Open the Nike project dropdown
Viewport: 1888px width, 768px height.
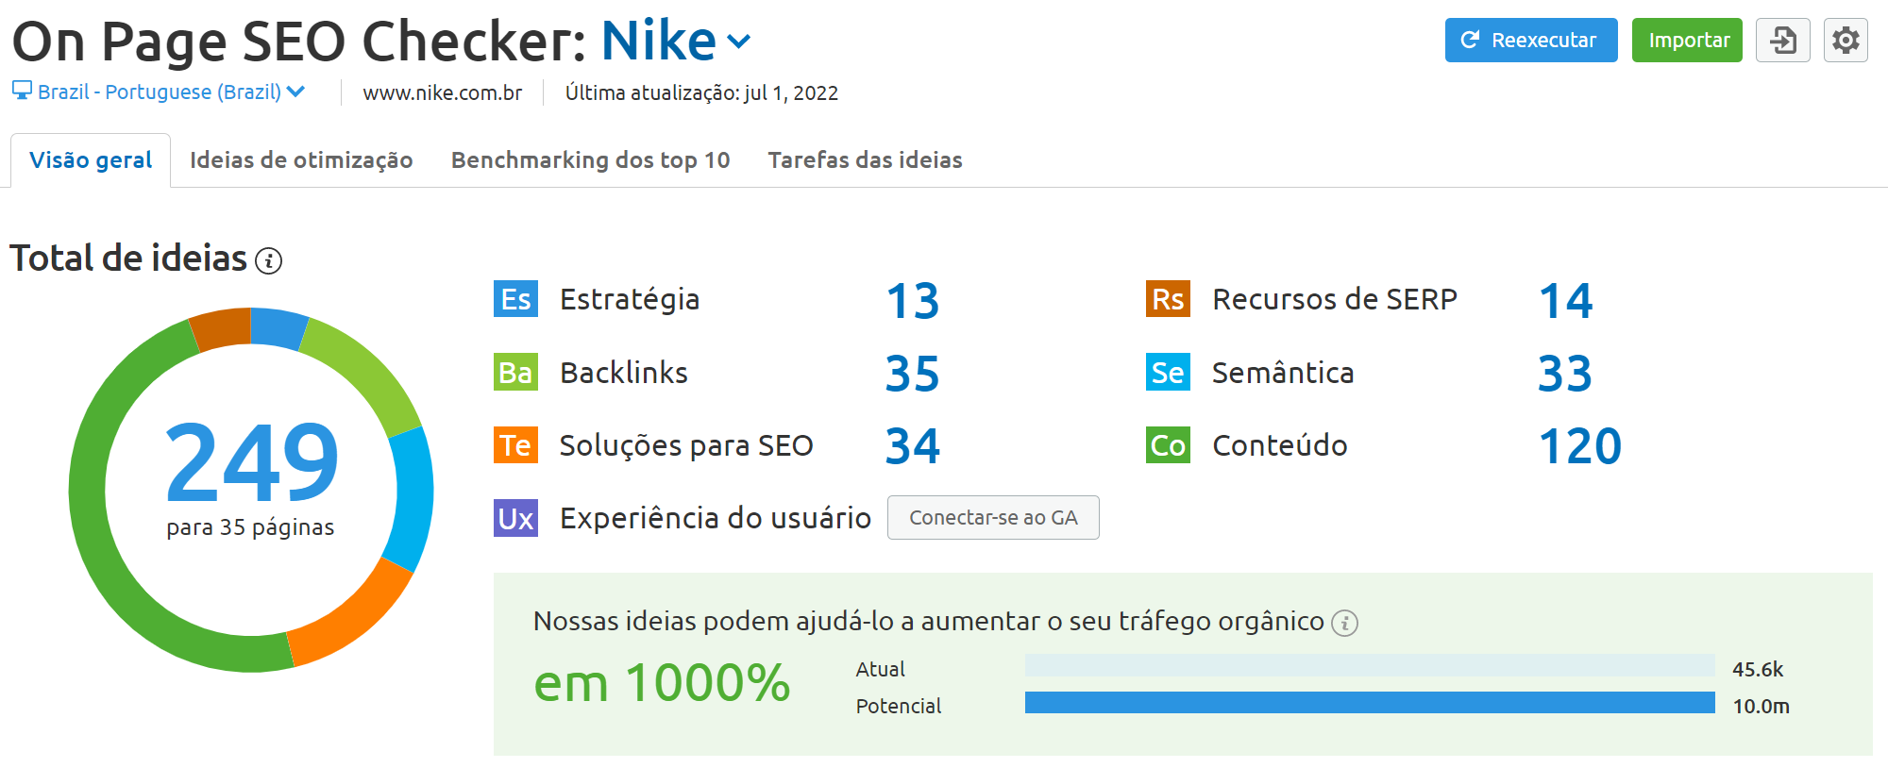[x=739, y=42]
